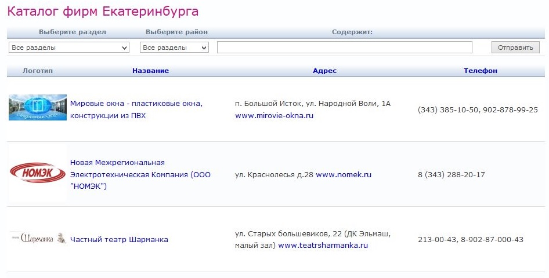This screenshot has height=278, width=549.
Task: Open the 'Частный театр Шарманка' link
Action: 119,239
